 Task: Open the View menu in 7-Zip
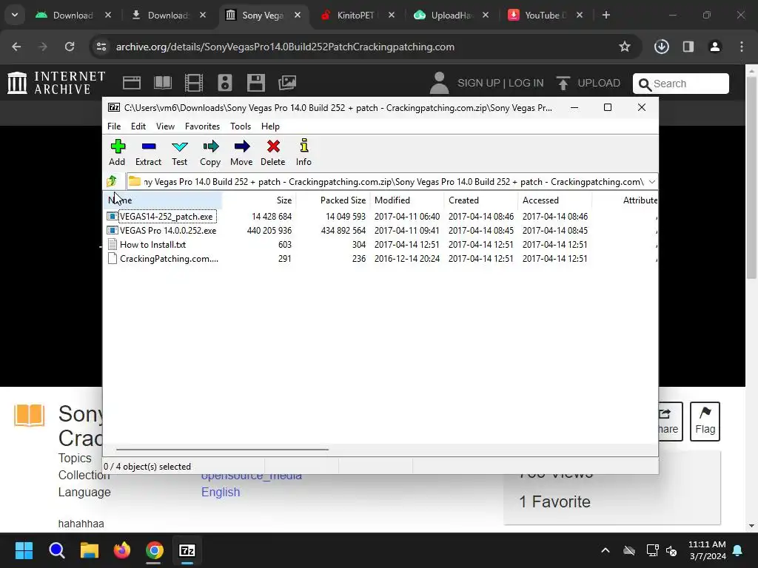[165, 126]
